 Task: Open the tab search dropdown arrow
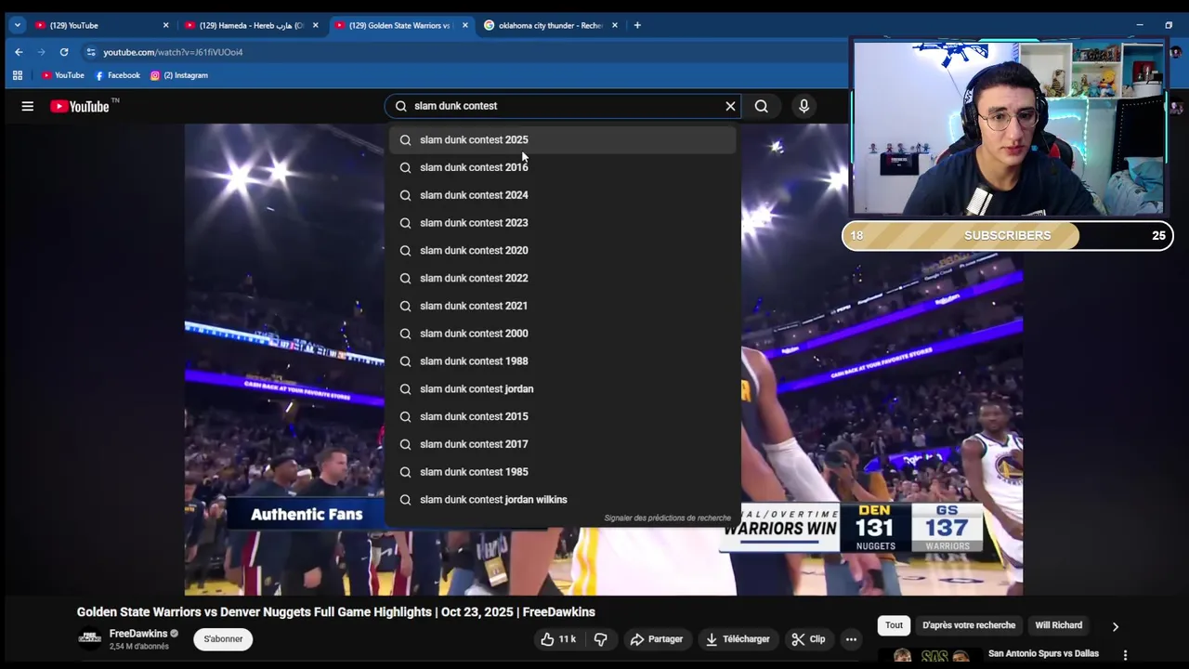tap(17, 25)
